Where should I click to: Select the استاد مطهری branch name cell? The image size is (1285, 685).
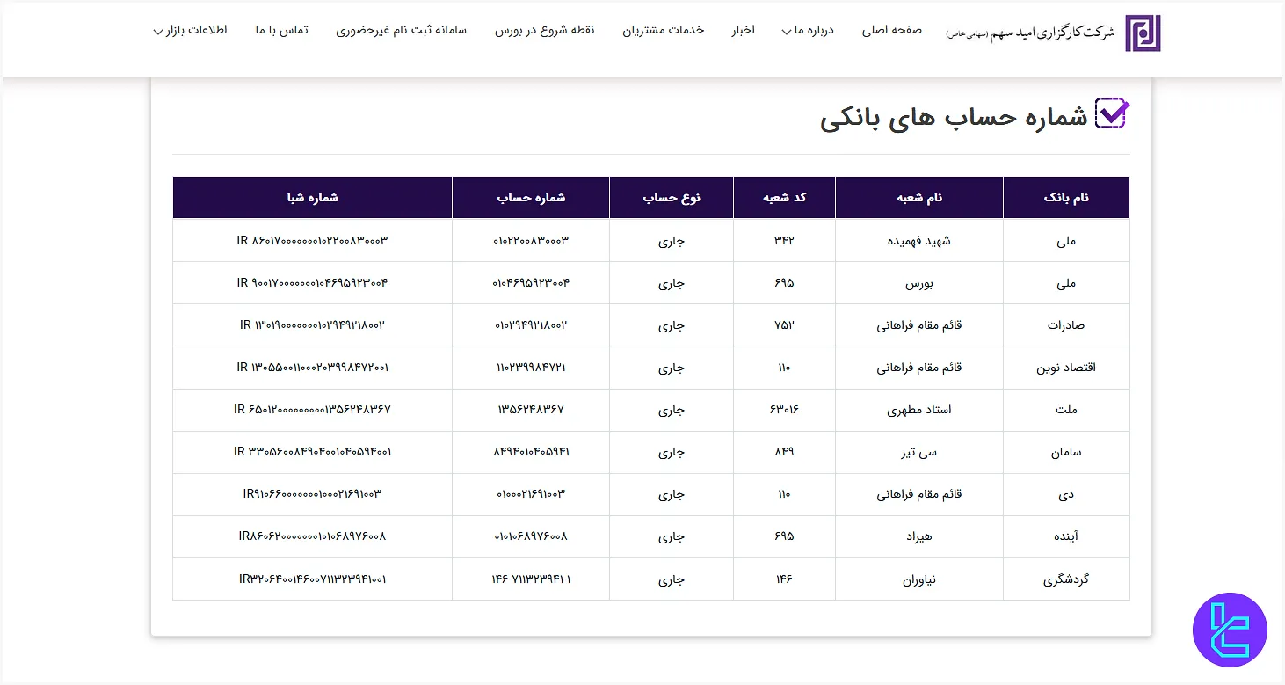pyautogui.click(x=918, y=410)
